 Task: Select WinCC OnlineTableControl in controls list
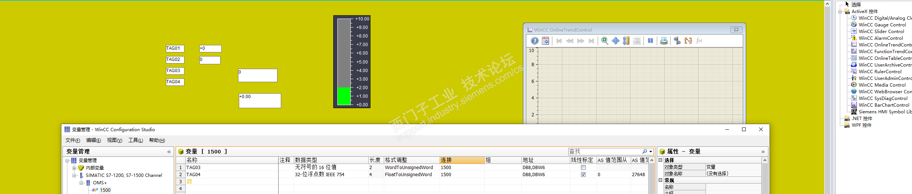point(885,58)
